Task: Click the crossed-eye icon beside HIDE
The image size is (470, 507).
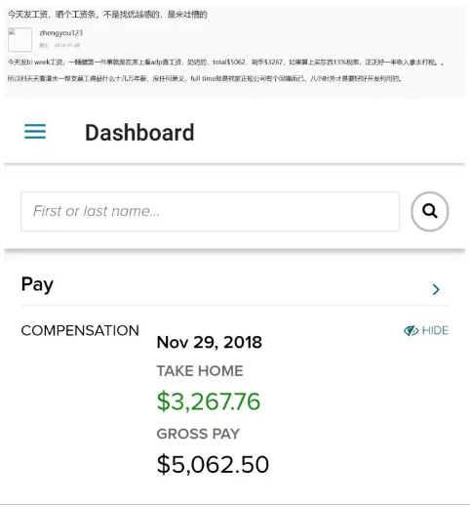Action: click(411, 330)
